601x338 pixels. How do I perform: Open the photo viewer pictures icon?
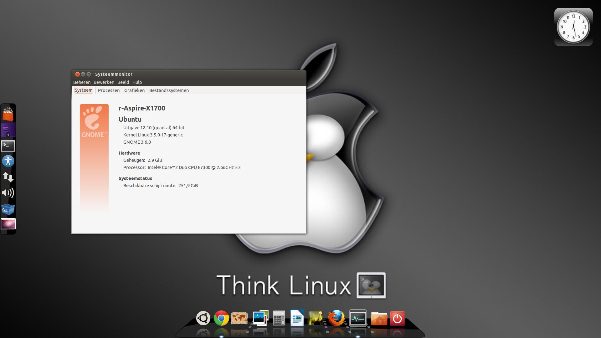[x=260, y=318]
